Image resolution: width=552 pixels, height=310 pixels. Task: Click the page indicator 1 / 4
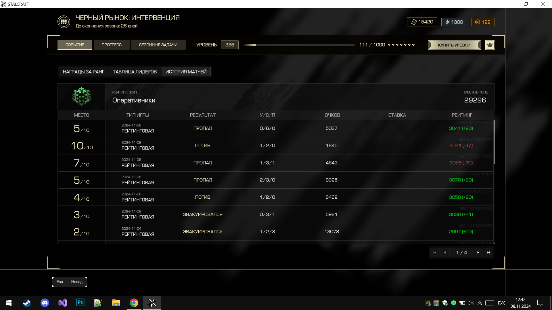(x=461, y=253)
